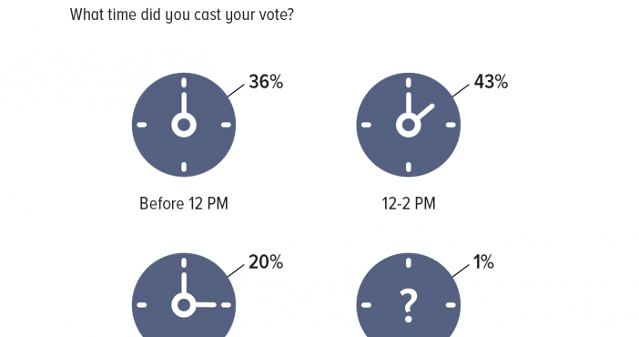
Task: Click the center hub of the Before 12 PM clock
Action: pyautogui.click(x=184, y=125)
